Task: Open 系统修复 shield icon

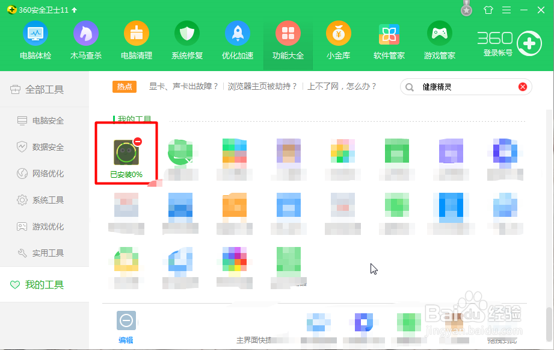Action: pos(187,41)
